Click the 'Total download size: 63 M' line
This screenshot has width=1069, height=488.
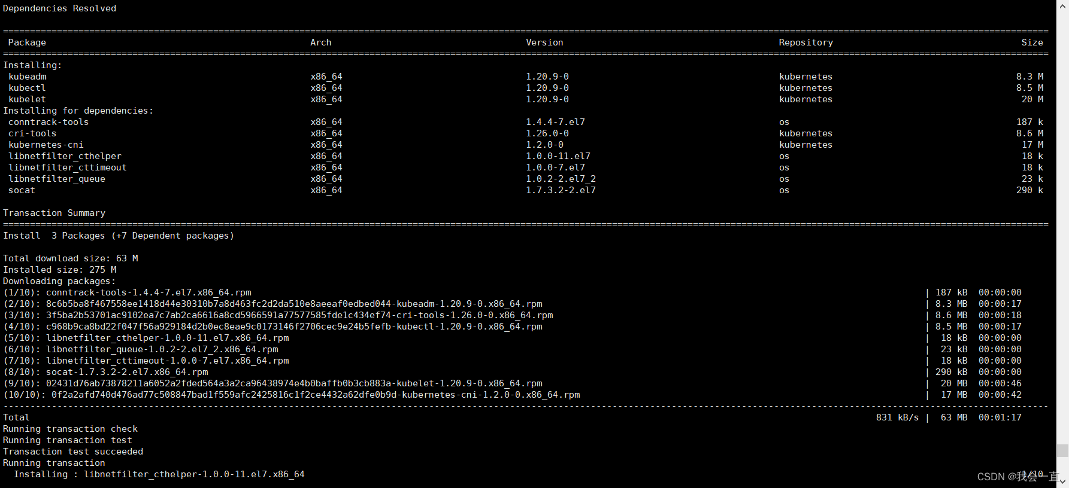click(71, 258)
